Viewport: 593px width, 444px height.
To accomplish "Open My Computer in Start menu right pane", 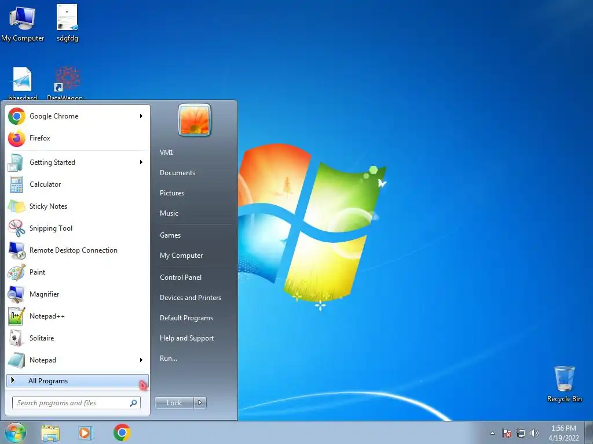I will [x=181, y=256].
